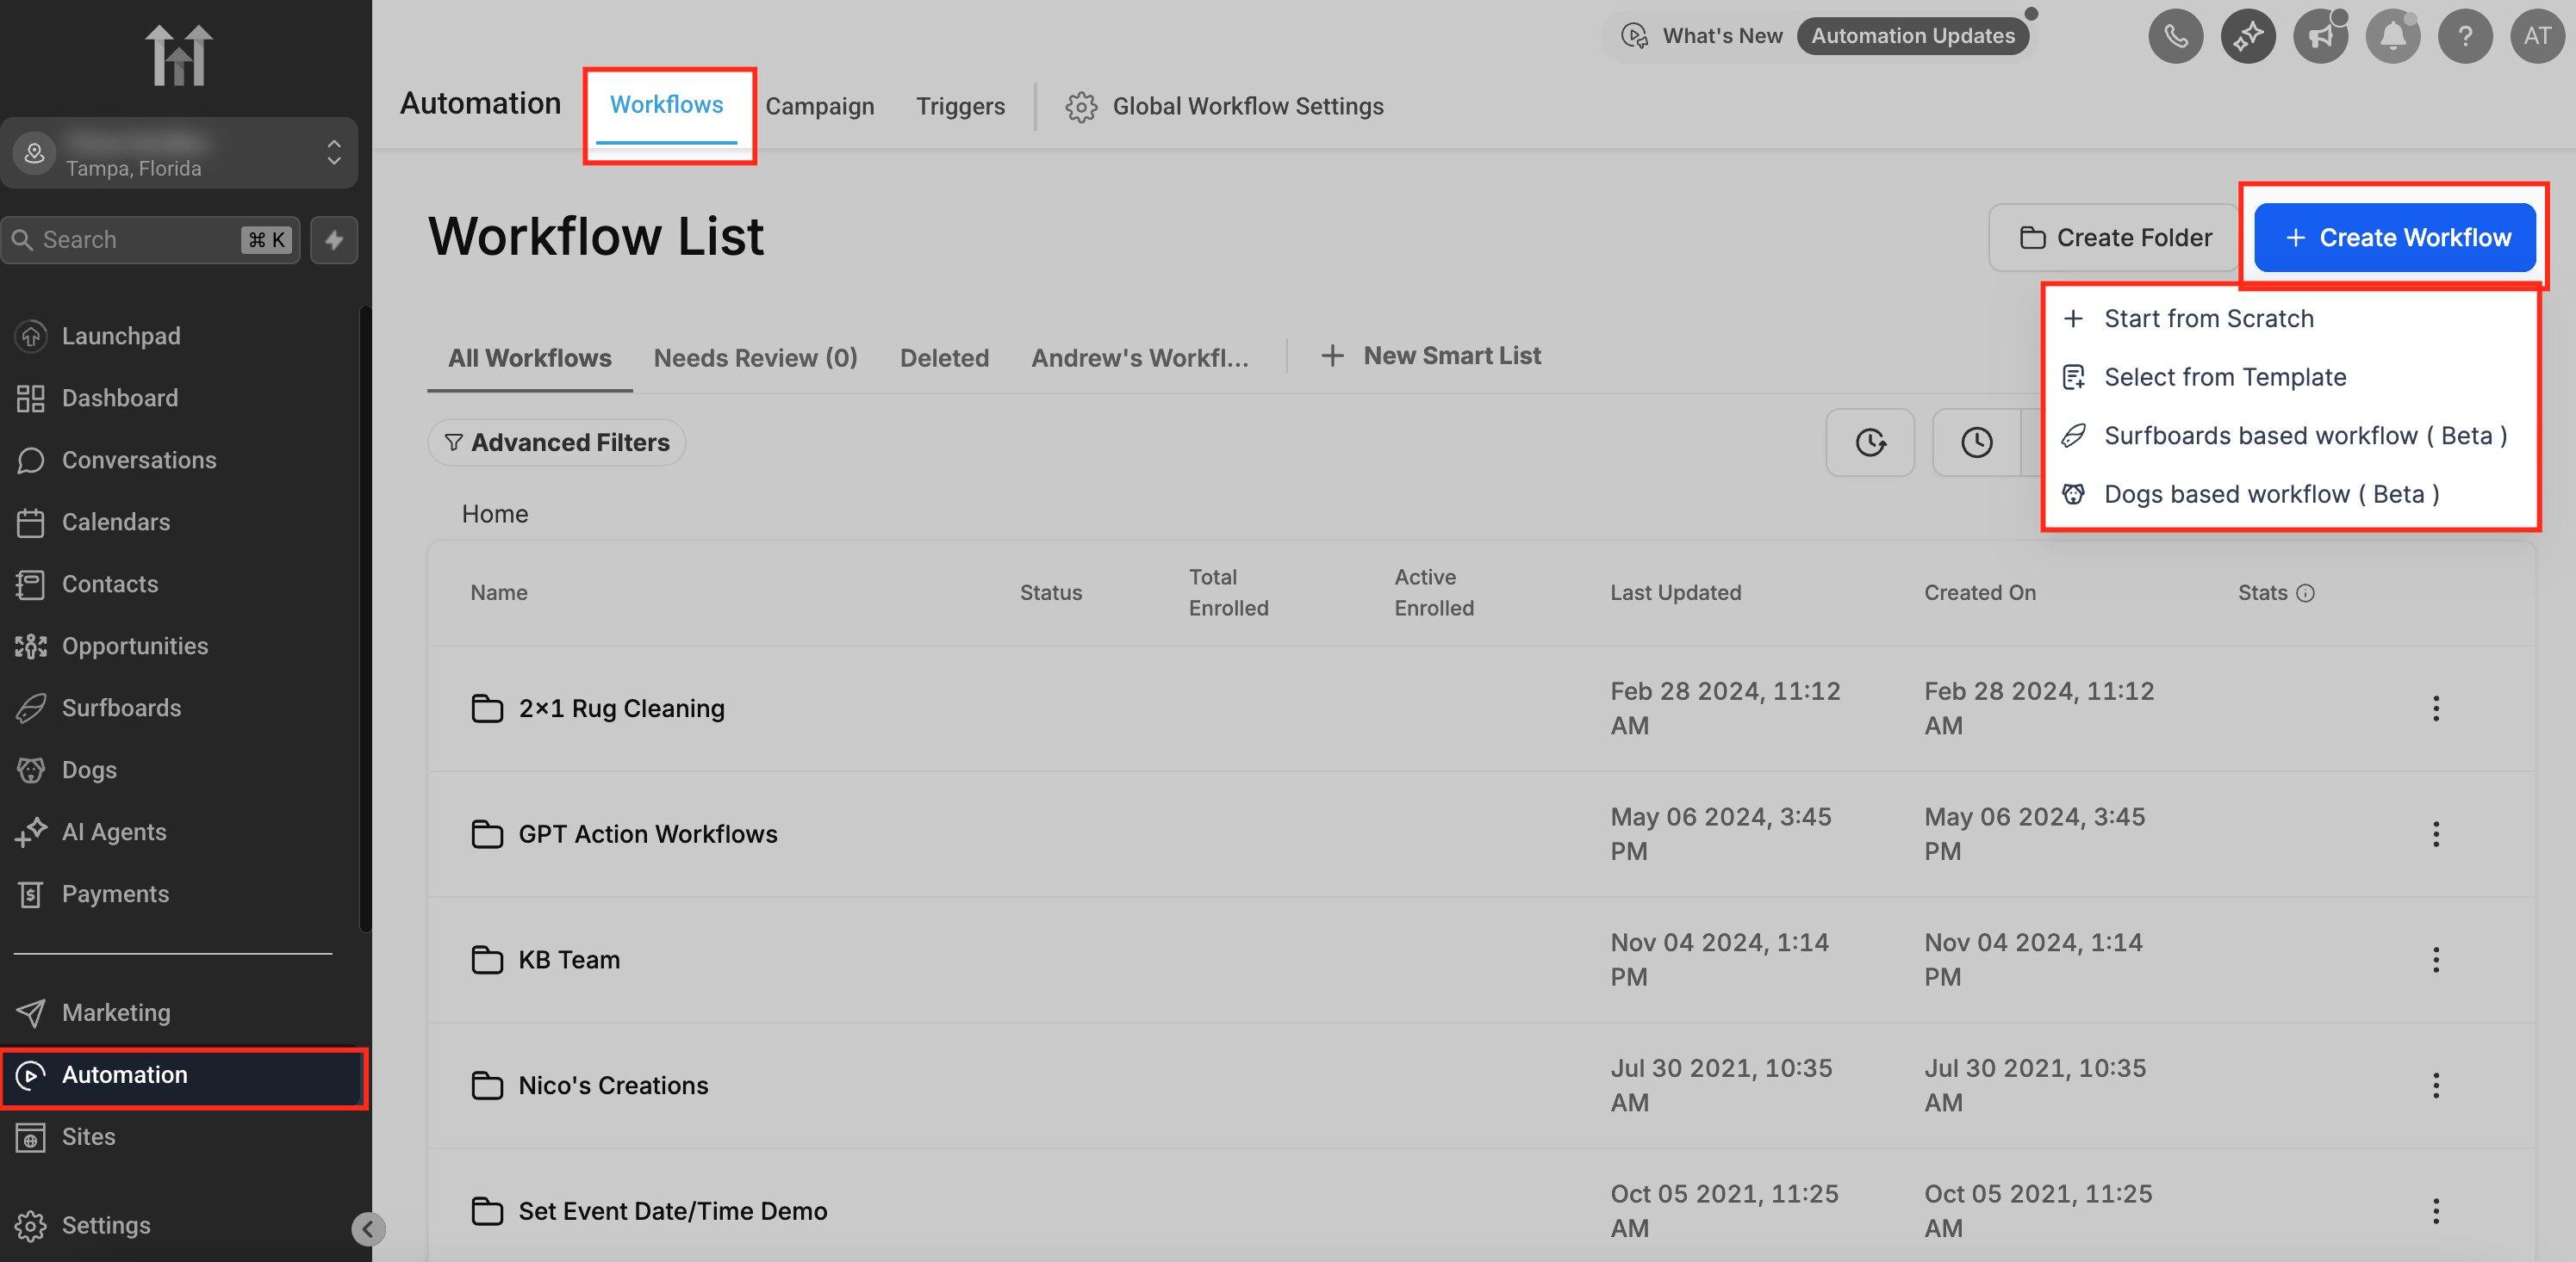Select the Needs Review (0) tab
The image size is (2576, 1262).
click(755, 358)
